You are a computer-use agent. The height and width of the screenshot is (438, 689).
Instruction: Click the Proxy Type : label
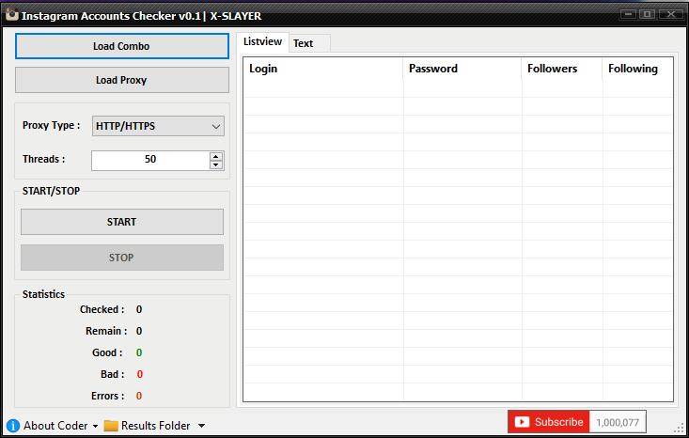pyautogui.click(x=52, y=126)
